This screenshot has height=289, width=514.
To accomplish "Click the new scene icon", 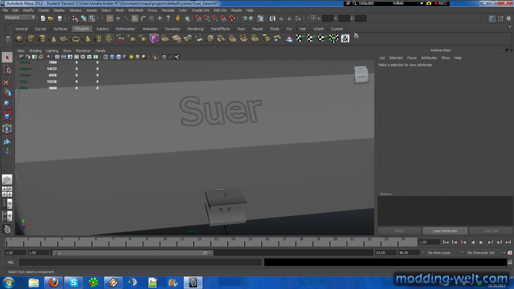I will (43, 18).
